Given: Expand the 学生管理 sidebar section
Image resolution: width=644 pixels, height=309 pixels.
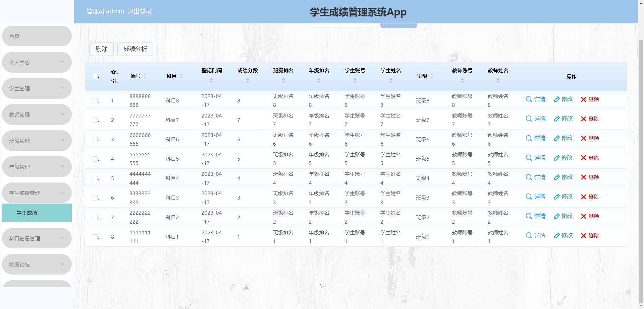Looking at the screenshot, I should point(37,88).
